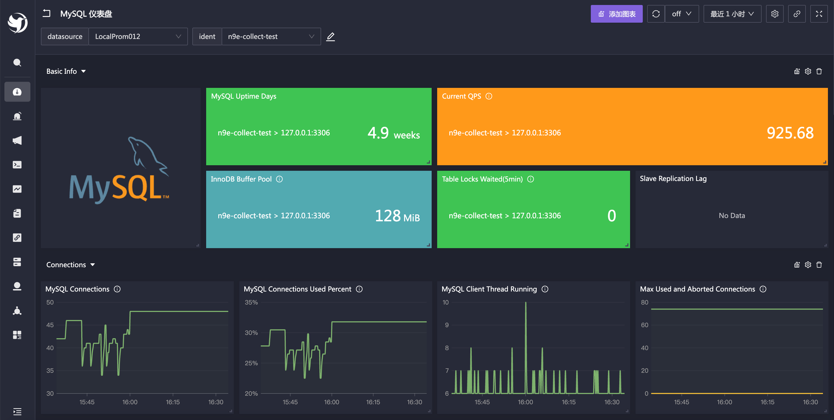
Task: Enter fullscreen mode with expand icon
Action: tap(819, 14)
